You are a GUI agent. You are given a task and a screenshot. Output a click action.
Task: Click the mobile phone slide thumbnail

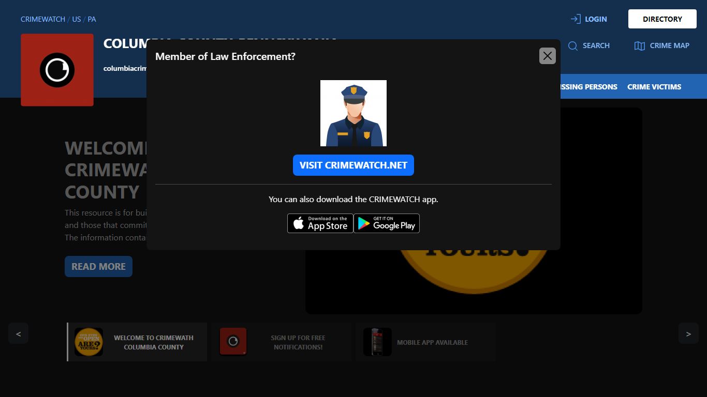pos(377,342)
